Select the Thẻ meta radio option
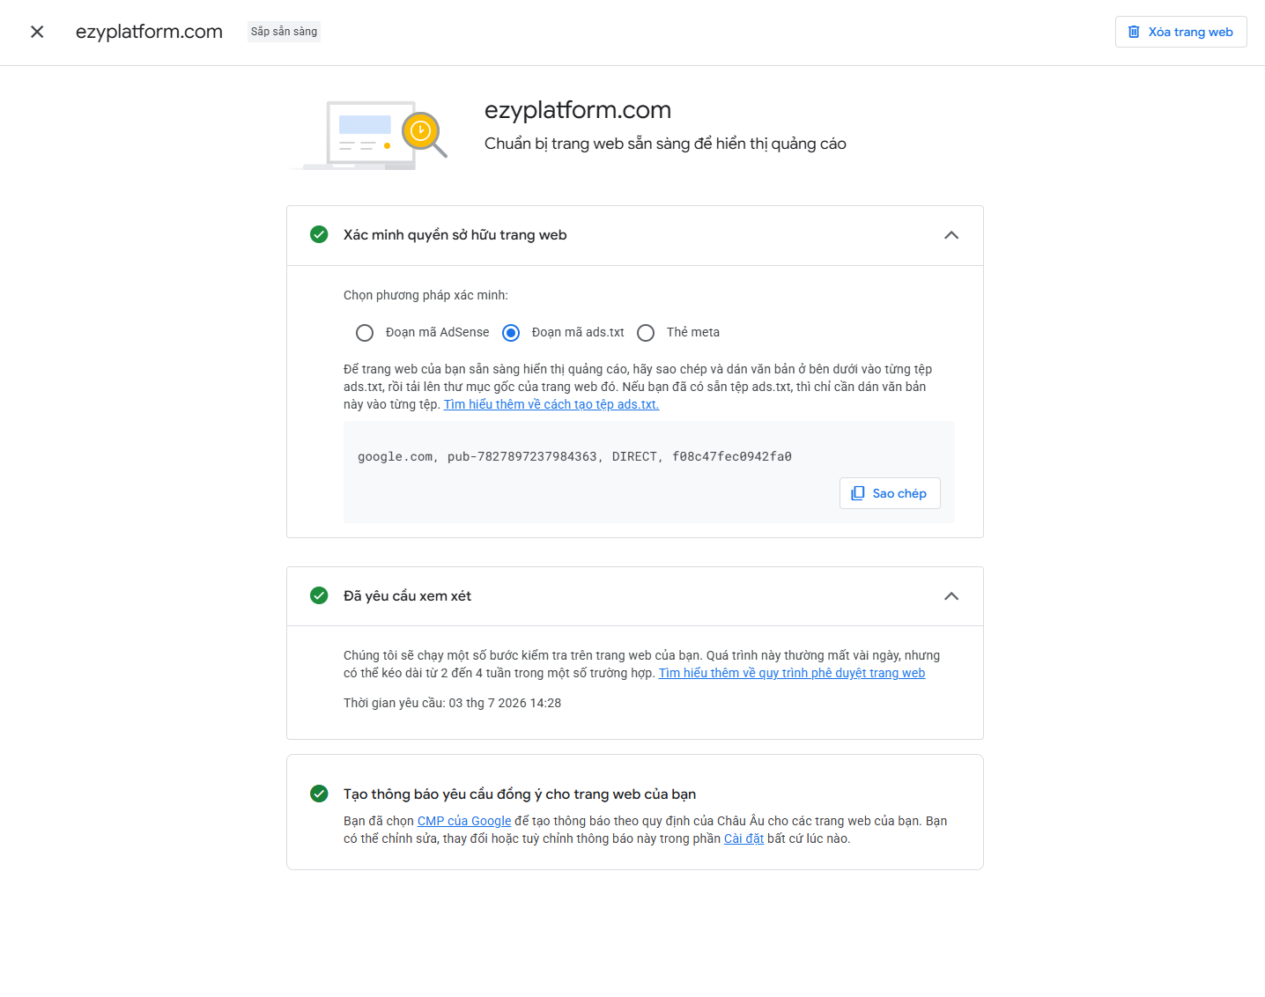 [646, 333]
